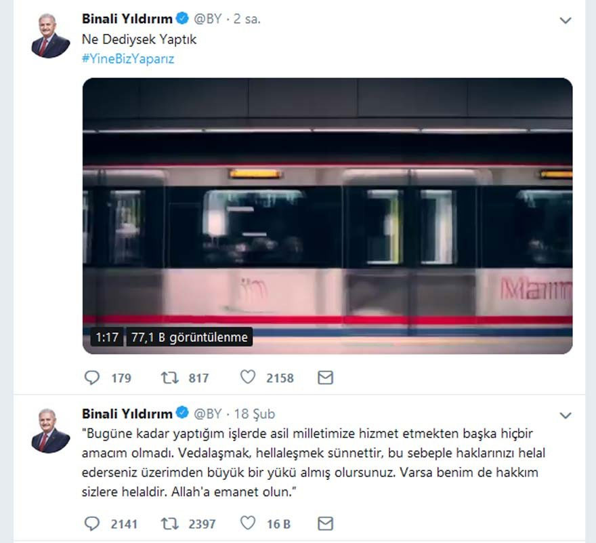Like the tweet with 16 B likes
The width and height of the screenshot is (596, 543).
248,523
